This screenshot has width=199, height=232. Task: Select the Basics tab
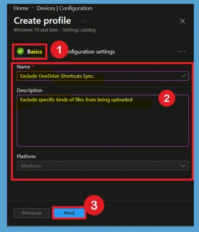point(30,51)
